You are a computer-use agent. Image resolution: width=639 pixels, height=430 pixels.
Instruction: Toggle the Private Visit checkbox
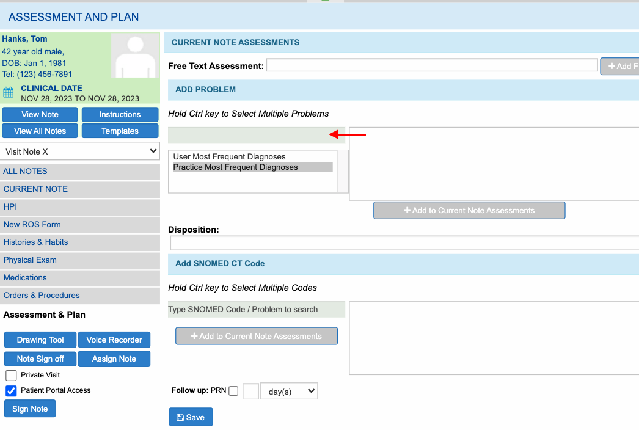[11, 375]
